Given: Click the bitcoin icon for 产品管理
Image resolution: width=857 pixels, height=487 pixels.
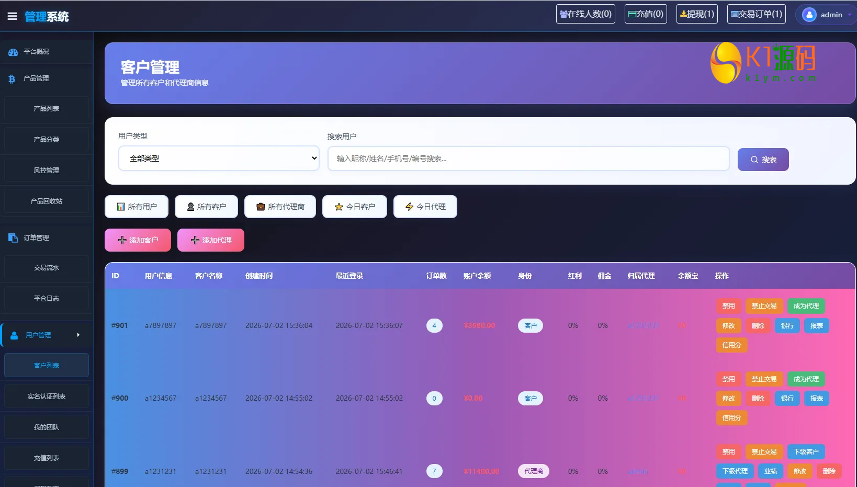Looking at the screenshot, I should pos(12,79).
